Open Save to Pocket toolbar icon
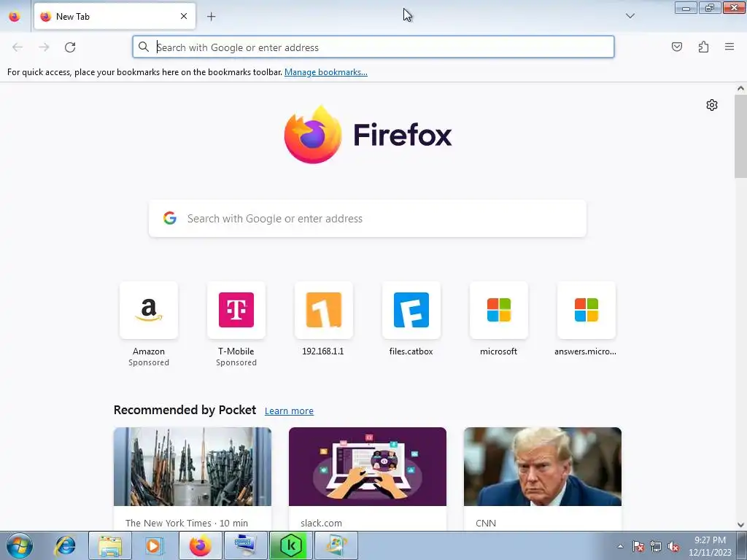 (676, 47)
